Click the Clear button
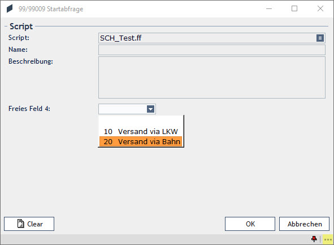 [29, 224]
